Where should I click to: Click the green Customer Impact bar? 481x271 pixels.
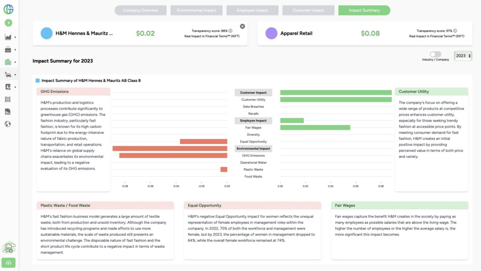click(x=336, y=93)
